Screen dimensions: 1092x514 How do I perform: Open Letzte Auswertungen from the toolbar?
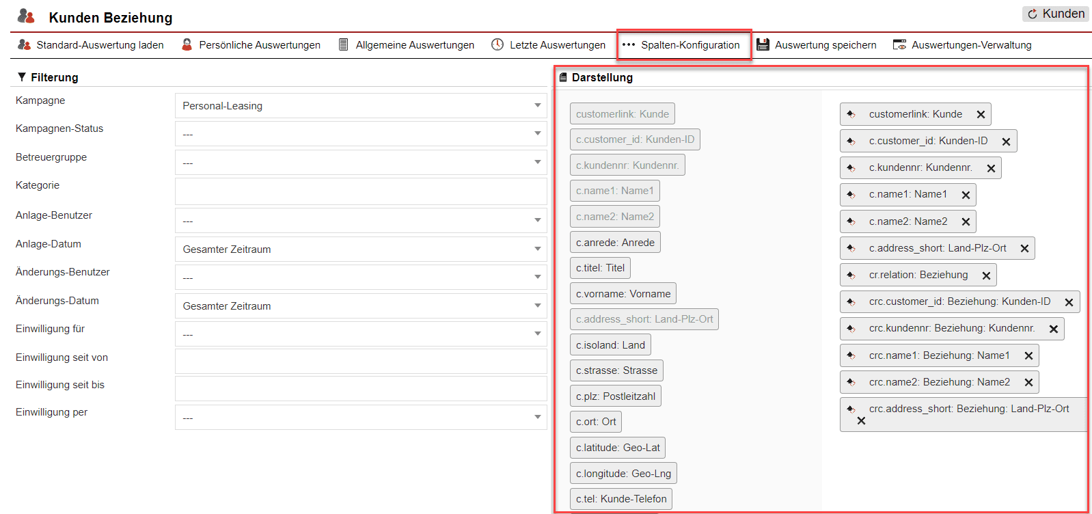(x=557, y=45)
